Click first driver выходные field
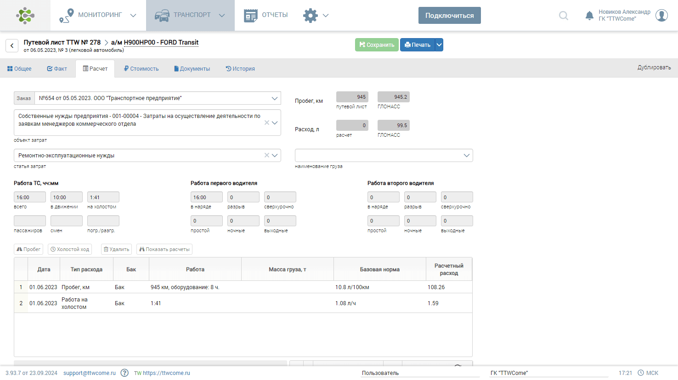The width and height of the screenshot is (678, 380). pos(280,221)
